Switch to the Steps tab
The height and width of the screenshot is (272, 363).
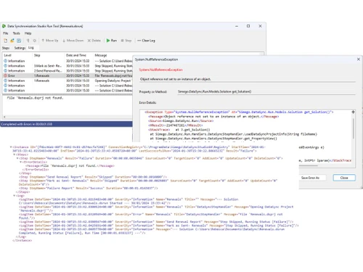pyautogui.click(x=6, y=48)
